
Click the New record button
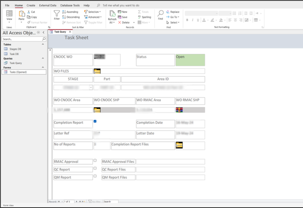pyautogui.click(x=122, y=12)
